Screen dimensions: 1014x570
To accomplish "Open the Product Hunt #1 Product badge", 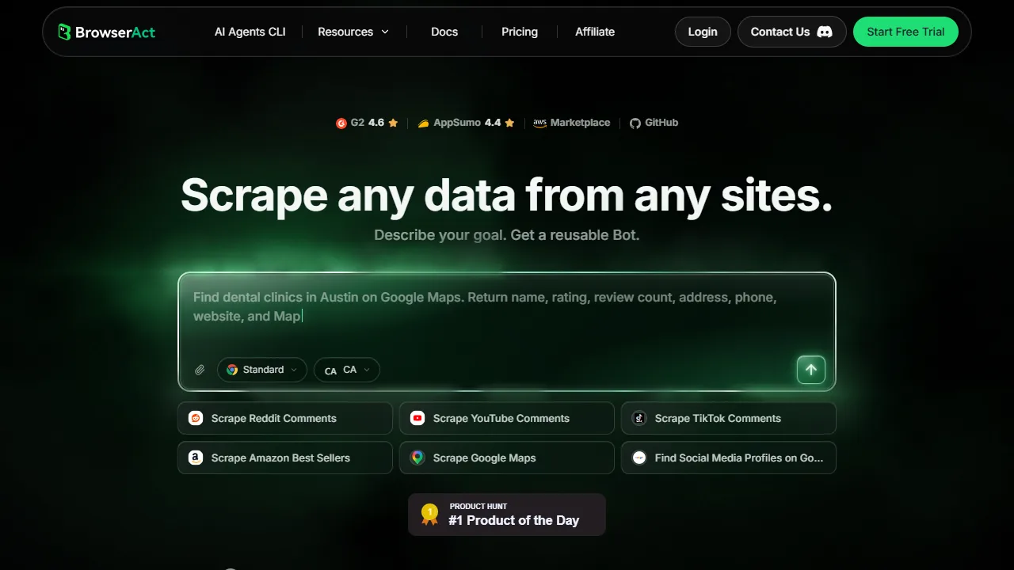I will (x=507, y=515).
